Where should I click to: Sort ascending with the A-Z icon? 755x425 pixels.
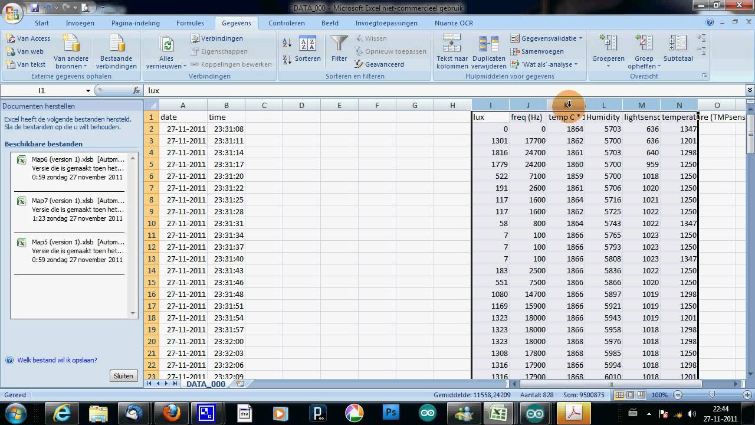coord(287,42)
